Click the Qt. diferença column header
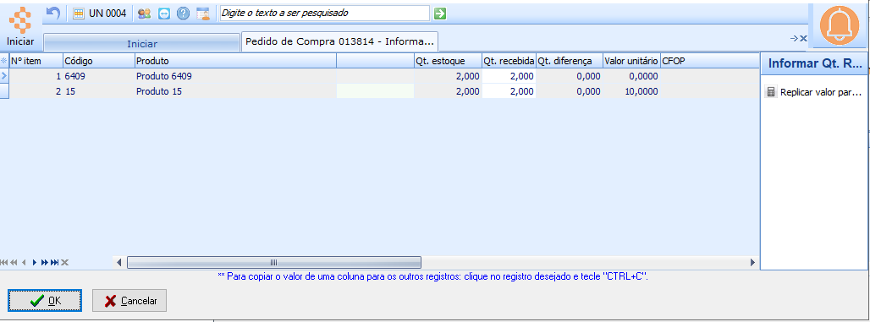Viewport: 870px width, 322px height. (x=570, y=61)
